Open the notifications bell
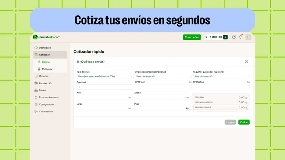Viewport: 285px width, 160px height. click(241, 37)
